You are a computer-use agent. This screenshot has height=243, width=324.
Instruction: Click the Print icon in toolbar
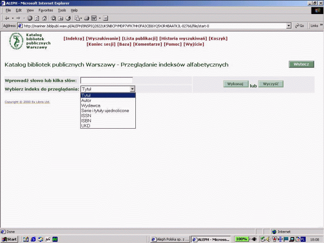[87, 18]
